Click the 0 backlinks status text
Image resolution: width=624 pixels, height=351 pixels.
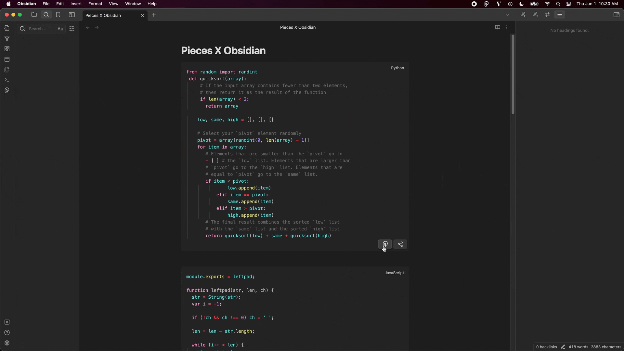(546, 347)
